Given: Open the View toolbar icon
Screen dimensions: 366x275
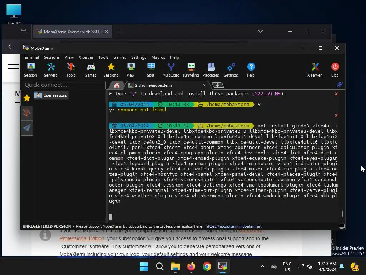Looking at the screenshot, I should coord(131,70).
